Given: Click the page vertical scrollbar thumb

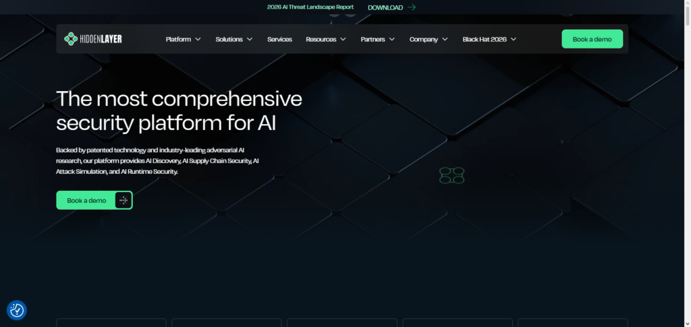Looking at the screenshot, I should (687, 17).
